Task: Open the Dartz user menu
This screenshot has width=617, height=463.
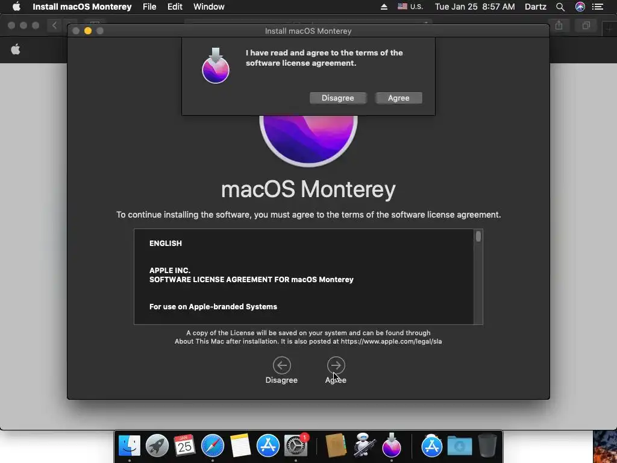Action: coord(535,7)
